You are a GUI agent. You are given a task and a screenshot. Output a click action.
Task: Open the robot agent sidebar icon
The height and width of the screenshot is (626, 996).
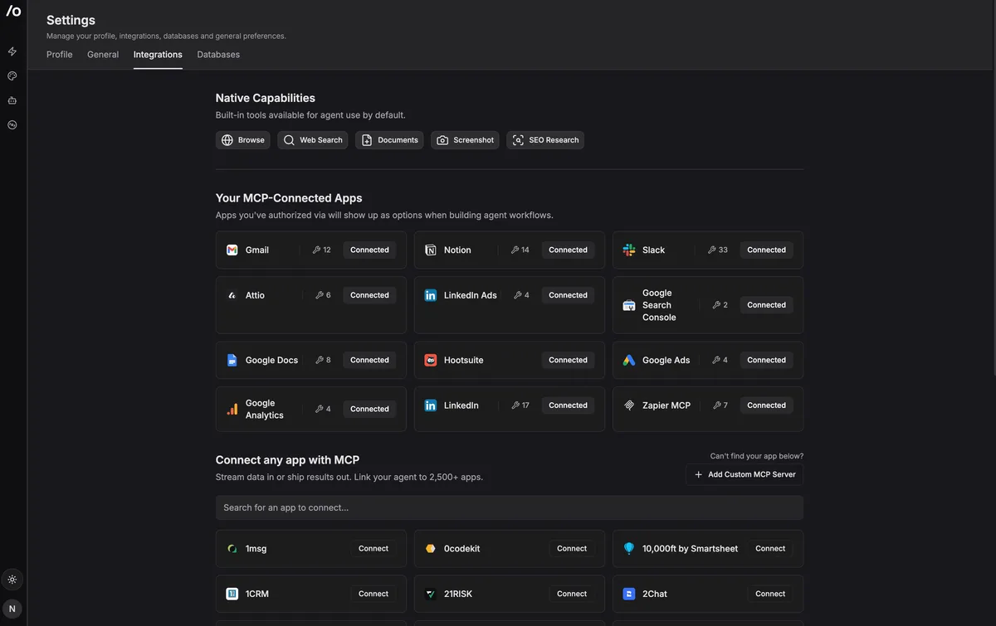click(x=12, y=100)
